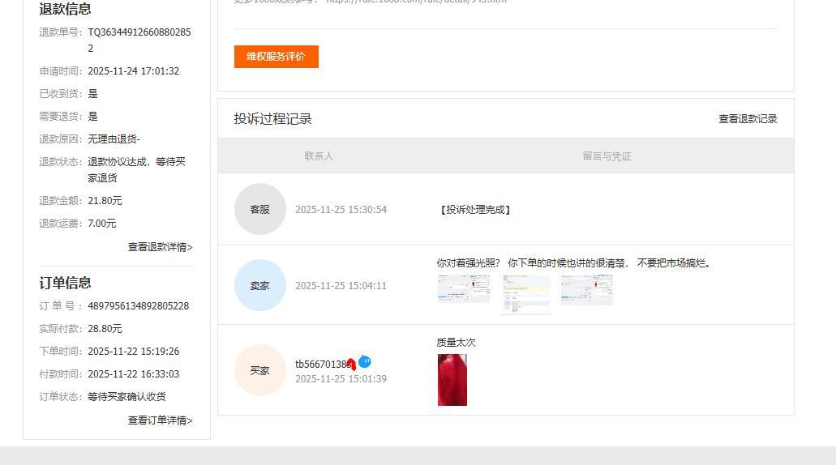Click the orange 维权服务评价 button
Image resolution: width=836 pixels, height=465 pixels.
[277, 57]
